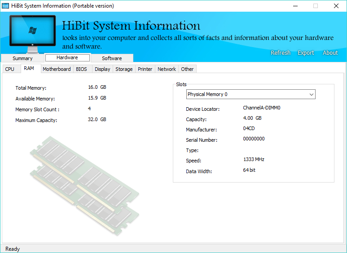
Task: Click the Available Memory value 15.9 GB
Action: click(x=97, y=98)
